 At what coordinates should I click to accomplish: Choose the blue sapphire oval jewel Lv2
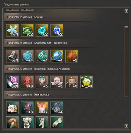pos(57,30)
